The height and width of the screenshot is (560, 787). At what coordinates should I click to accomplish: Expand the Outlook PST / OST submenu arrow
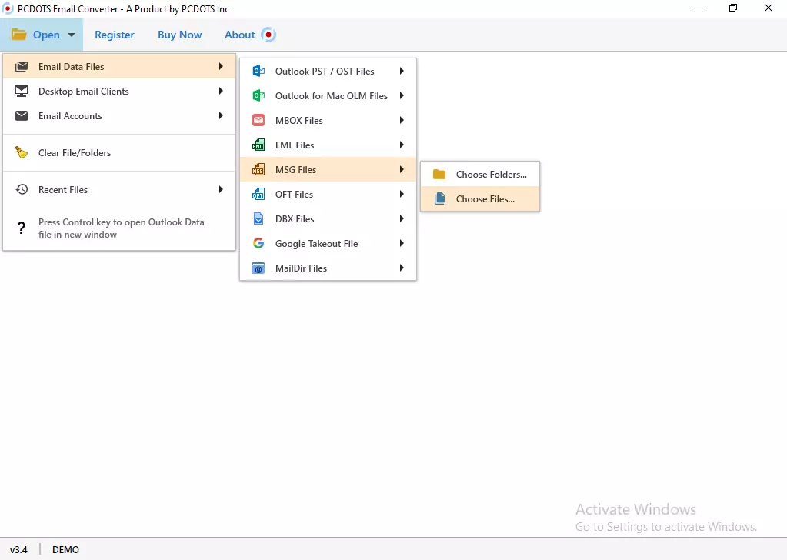(402, 71)
